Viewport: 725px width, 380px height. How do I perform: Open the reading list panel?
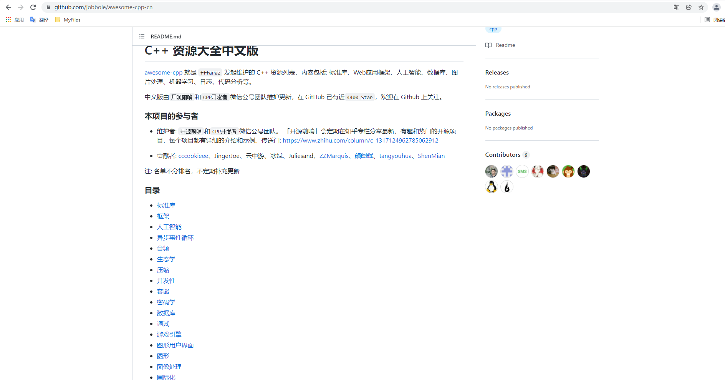click(x=715, y=20)
